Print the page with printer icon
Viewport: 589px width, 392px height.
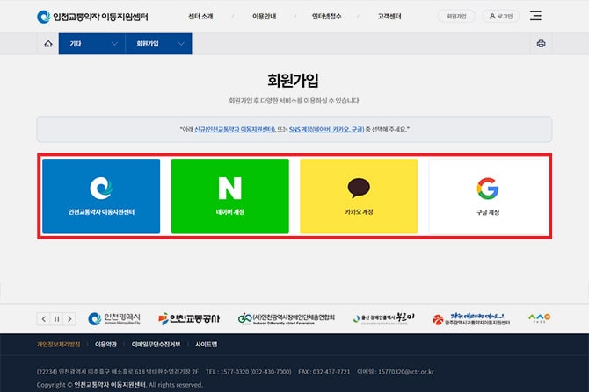(x=541, y=44)
